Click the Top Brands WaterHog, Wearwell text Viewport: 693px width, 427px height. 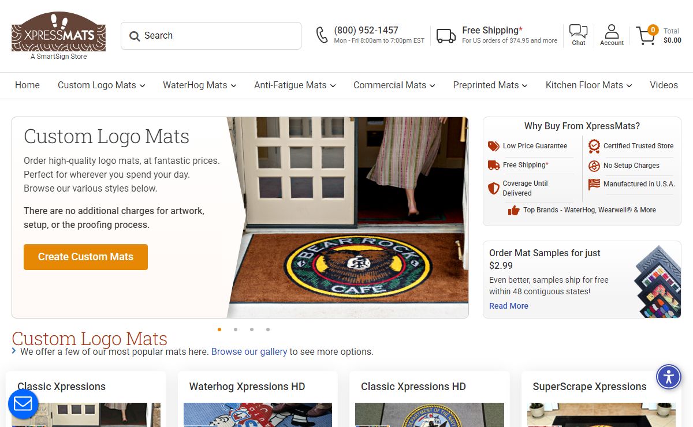pos(589,210)
